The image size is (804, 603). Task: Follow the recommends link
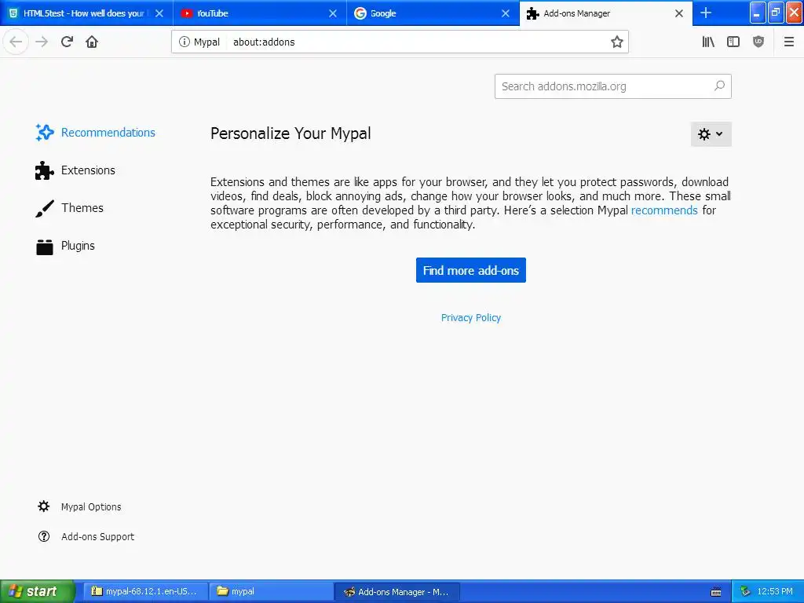pyautogui.click(x=664, y=210)
